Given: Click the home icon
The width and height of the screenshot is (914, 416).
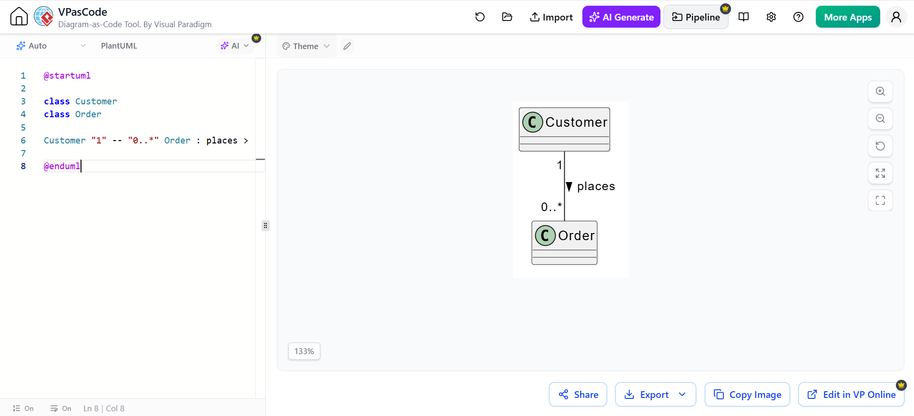Looking at the screenshot, I should click(x=19, y=17).
